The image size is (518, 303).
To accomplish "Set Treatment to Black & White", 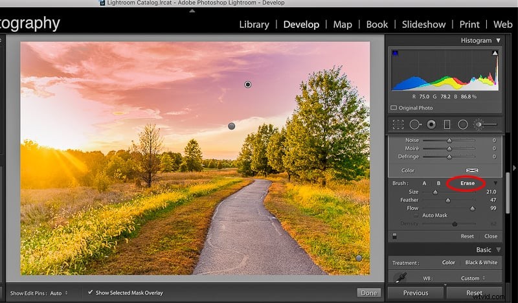I will point(481,262).
